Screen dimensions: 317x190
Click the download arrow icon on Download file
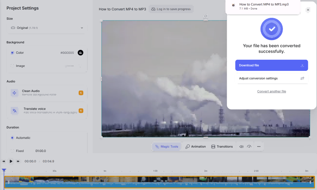tap(302, 65)
